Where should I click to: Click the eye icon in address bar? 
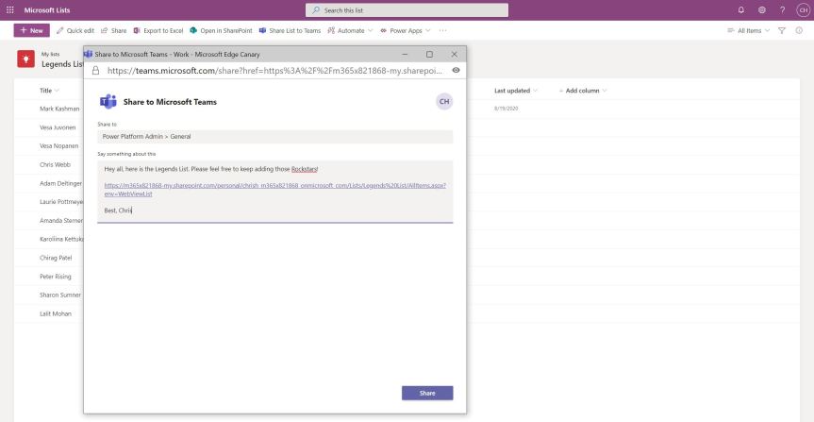click(456, 70)
